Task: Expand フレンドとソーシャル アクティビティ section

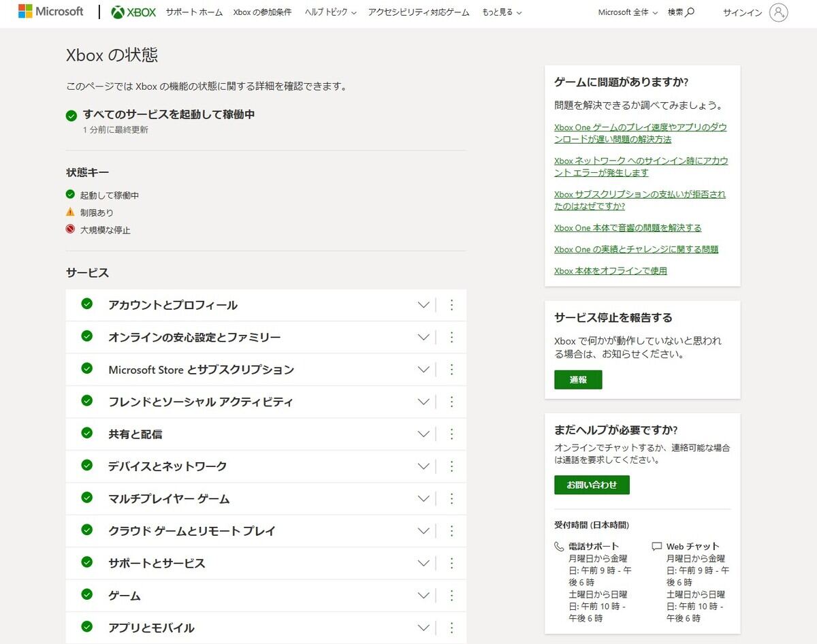Action: click(423, 402)
